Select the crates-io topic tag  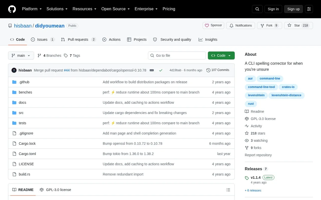tap(288, 87)
